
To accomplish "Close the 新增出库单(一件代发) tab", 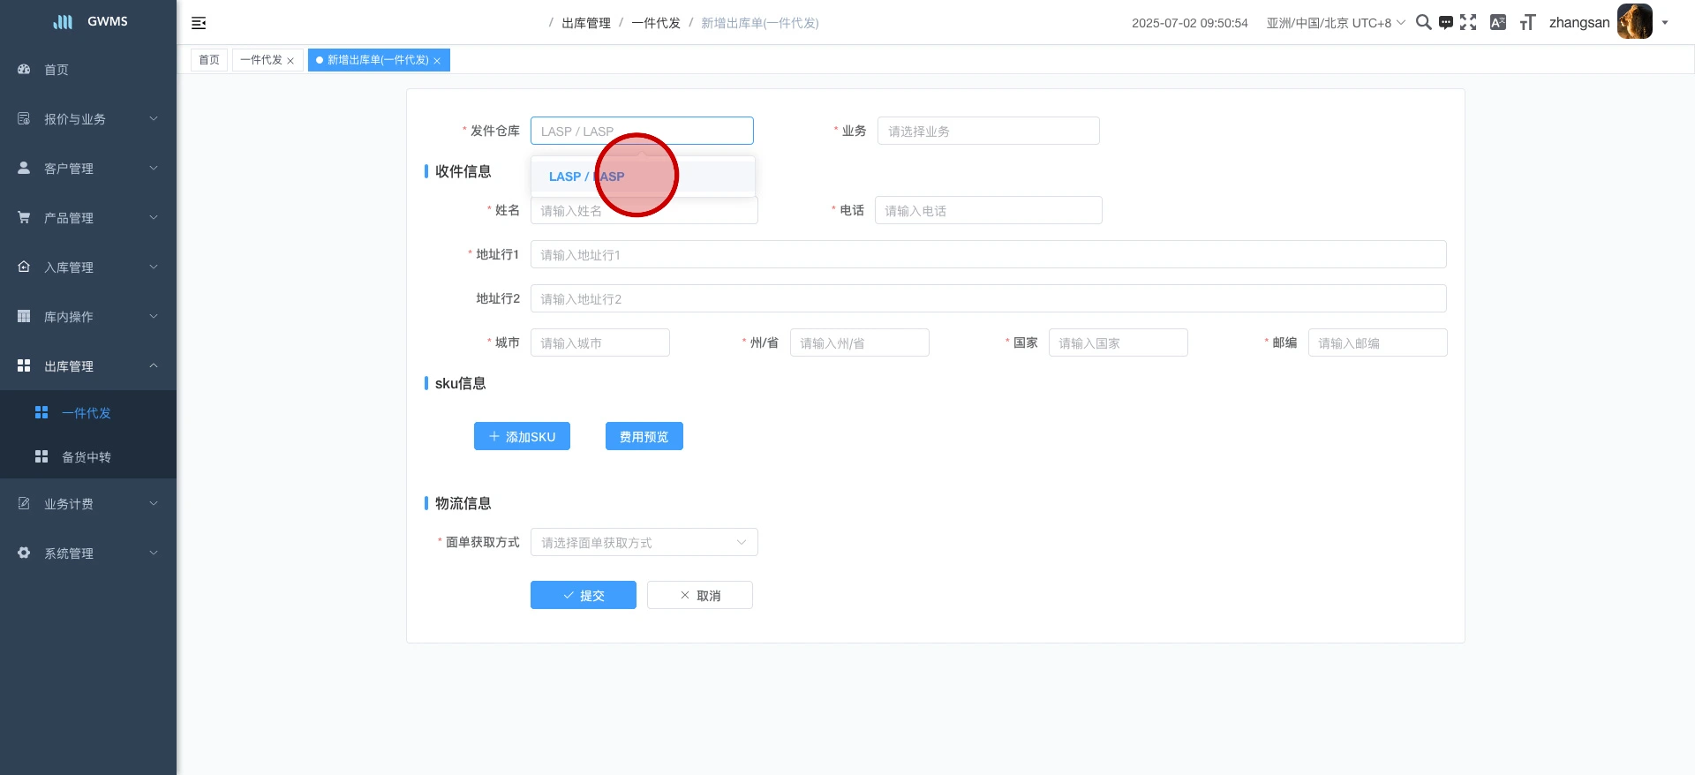I will [x=437, y=61].
